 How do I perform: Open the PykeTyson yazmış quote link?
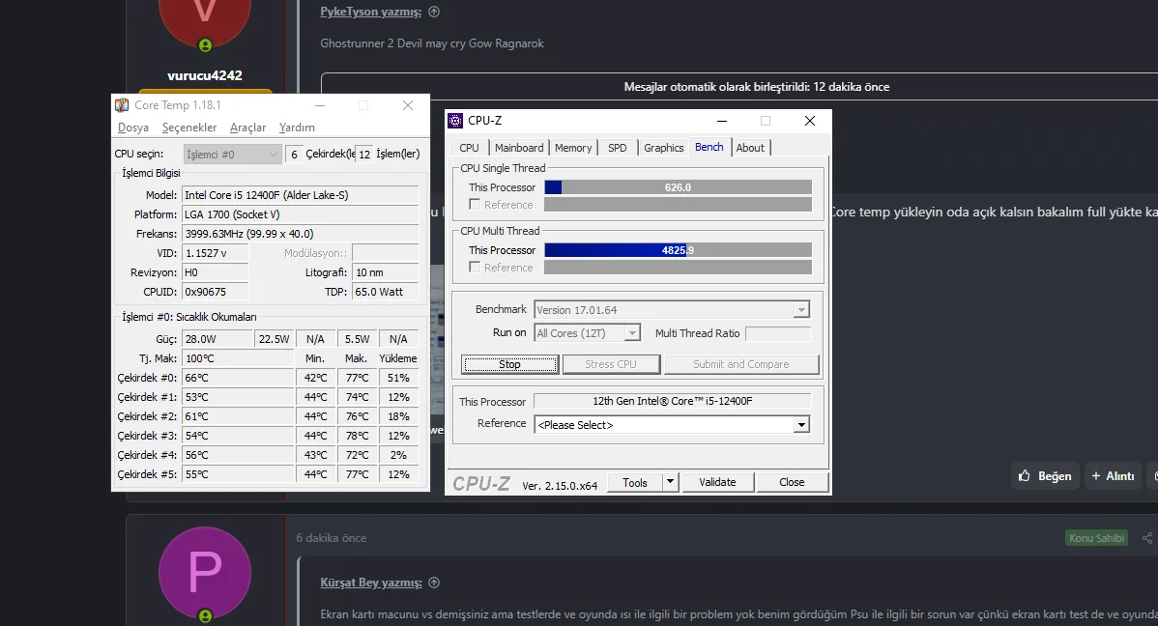pyautogui.click(x=371, y=12)
